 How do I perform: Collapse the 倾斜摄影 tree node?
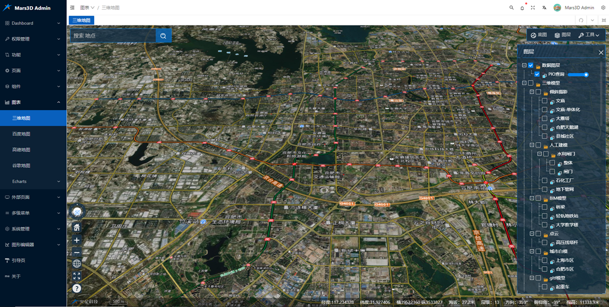[x=532, y=92]
